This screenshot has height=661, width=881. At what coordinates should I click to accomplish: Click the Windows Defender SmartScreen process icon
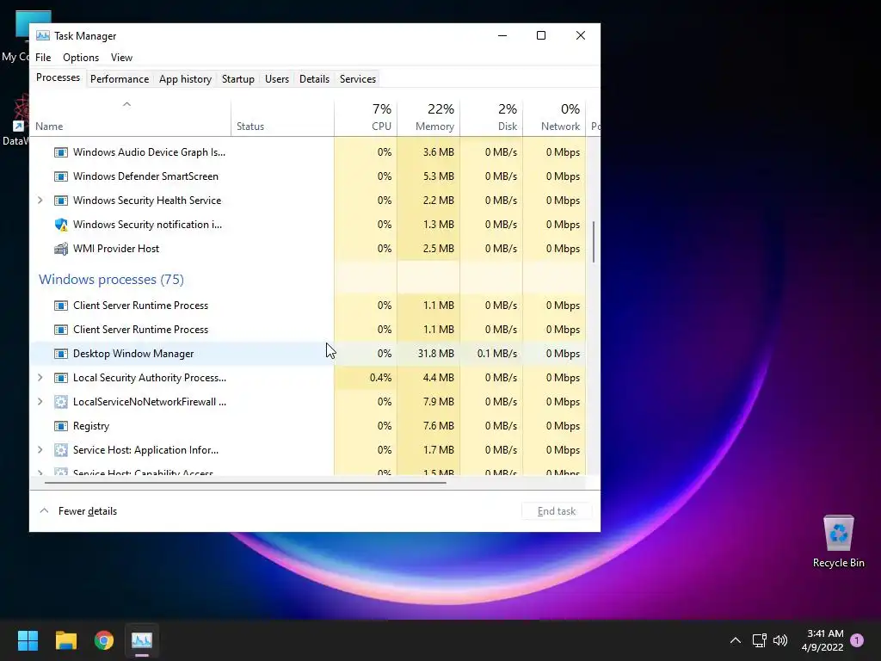click(x=61, y=176)
